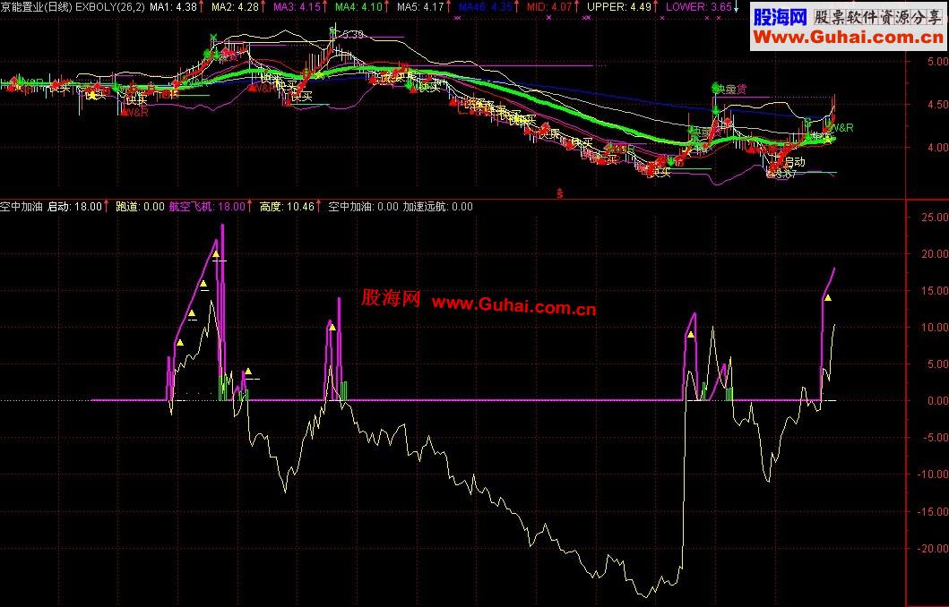Click the 10.00 indicator axis label
Screen dimensions: 949x607
click(936, 328)
